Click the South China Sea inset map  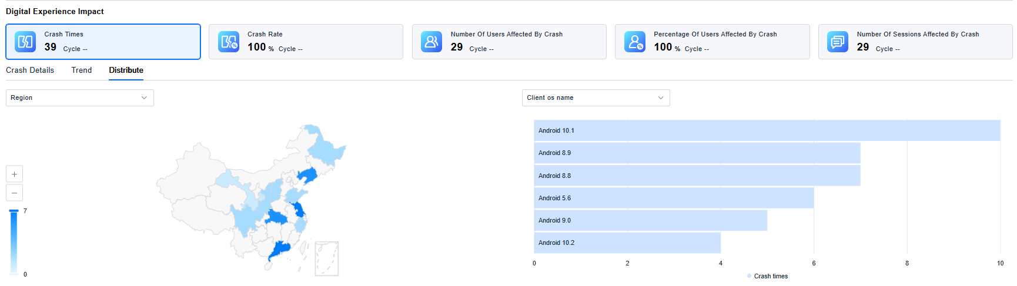(x=326, y=258)
